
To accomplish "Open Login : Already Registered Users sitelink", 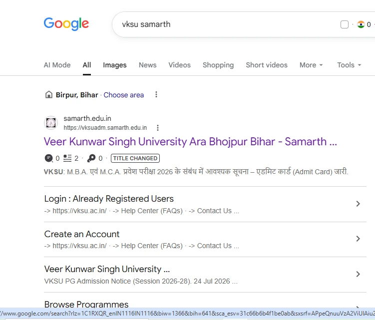I will [109, 199].
